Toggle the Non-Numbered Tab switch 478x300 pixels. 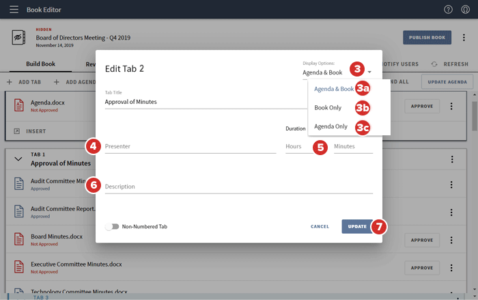pos(113,226)
